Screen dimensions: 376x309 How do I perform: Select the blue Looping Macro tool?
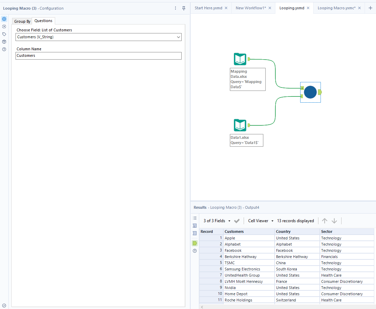pyautogui.click(x=310, y=92)
